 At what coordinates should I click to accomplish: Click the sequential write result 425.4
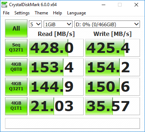(113, 48)
